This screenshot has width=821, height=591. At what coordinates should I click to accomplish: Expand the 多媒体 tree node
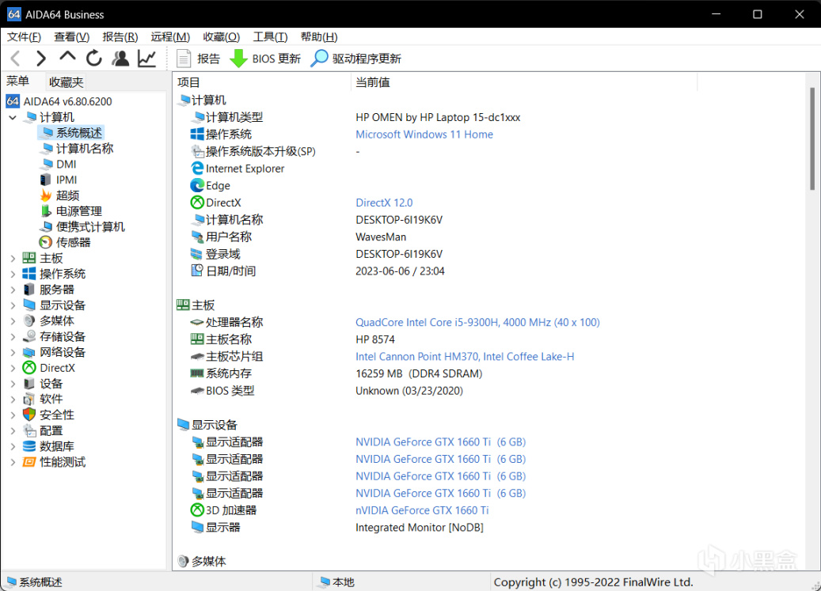click(x=13, y=321)
